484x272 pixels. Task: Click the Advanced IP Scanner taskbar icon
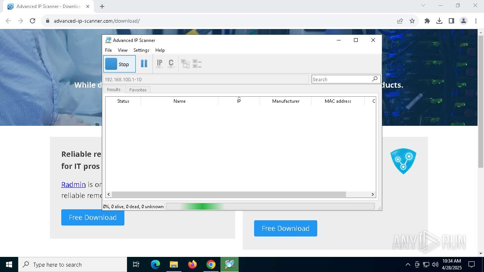230,264
